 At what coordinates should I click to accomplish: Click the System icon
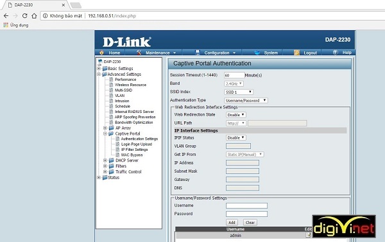point(257,53)
